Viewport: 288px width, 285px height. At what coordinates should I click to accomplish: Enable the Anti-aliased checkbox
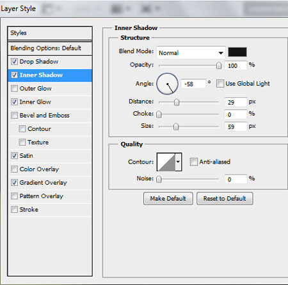click(x=194, y=162)
